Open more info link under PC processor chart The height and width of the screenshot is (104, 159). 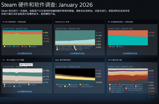(x=130, y=53)
